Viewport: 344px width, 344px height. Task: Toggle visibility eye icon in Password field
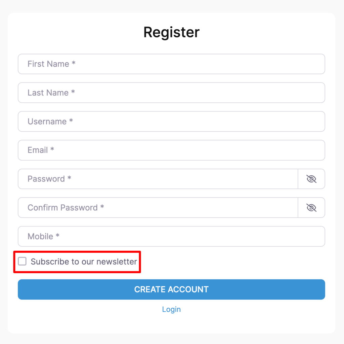pyautogui.click(x=311, y=179)
